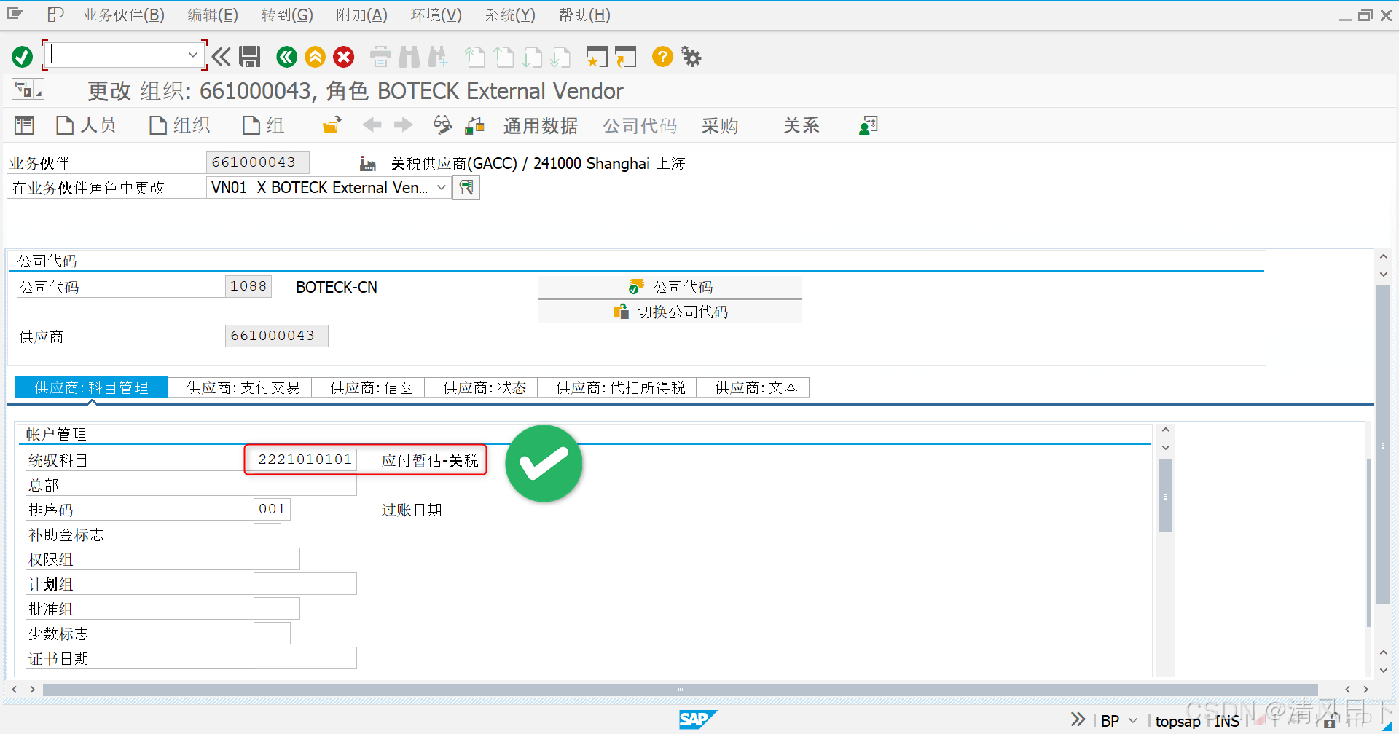Click the 总部 input field
1399x734 pixels.
305,485
